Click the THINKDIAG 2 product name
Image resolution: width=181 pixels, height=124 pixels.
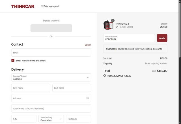[x=122, y=24]
